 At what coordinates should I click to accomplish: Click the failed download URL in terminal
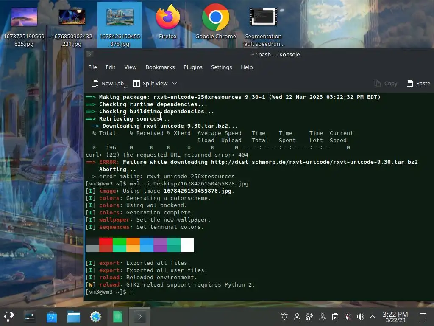[314, 162]
